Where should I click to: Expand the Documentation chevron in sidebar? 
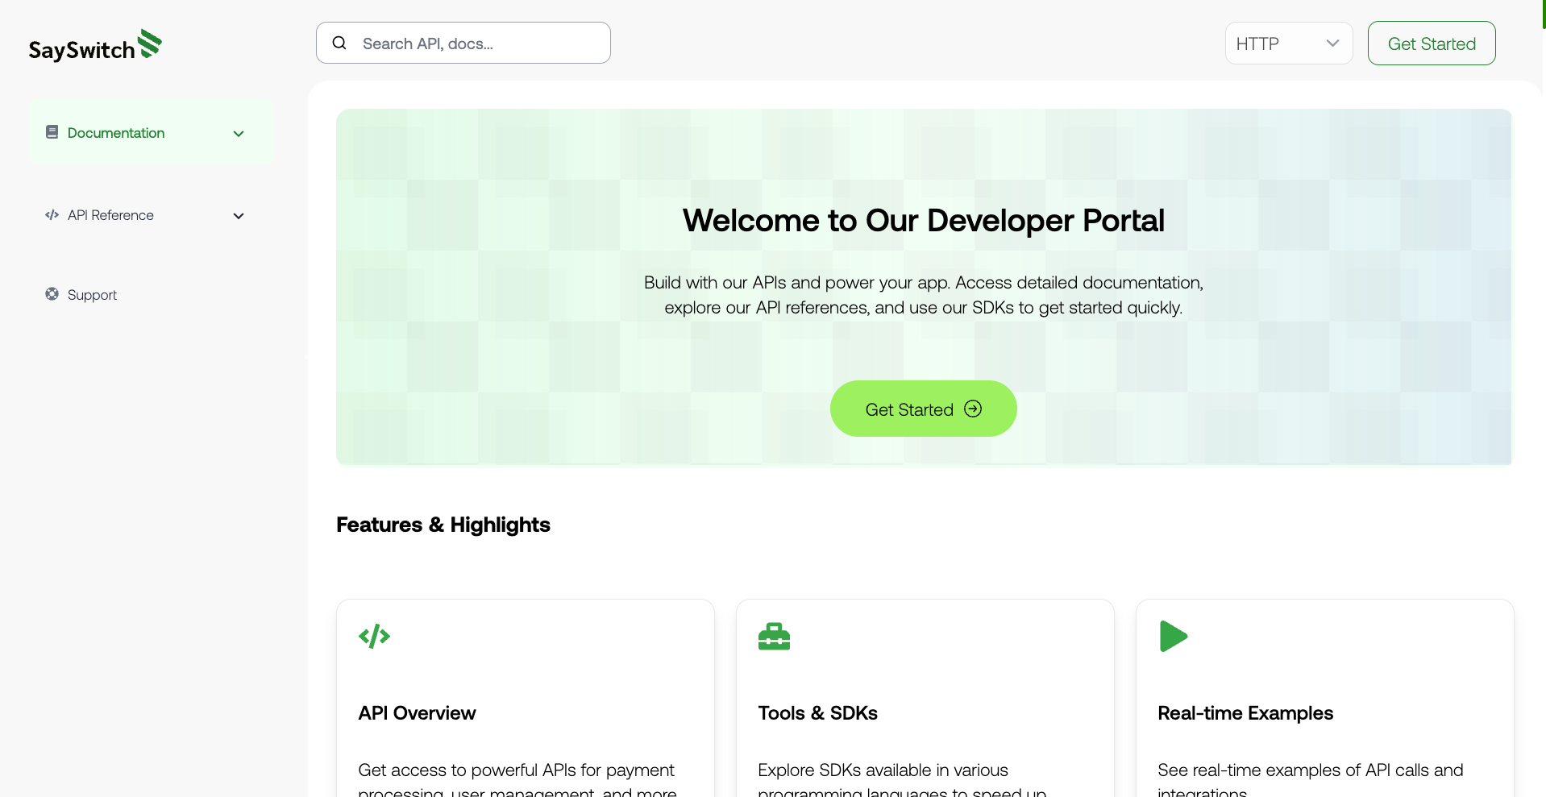(x=239, y=134)
